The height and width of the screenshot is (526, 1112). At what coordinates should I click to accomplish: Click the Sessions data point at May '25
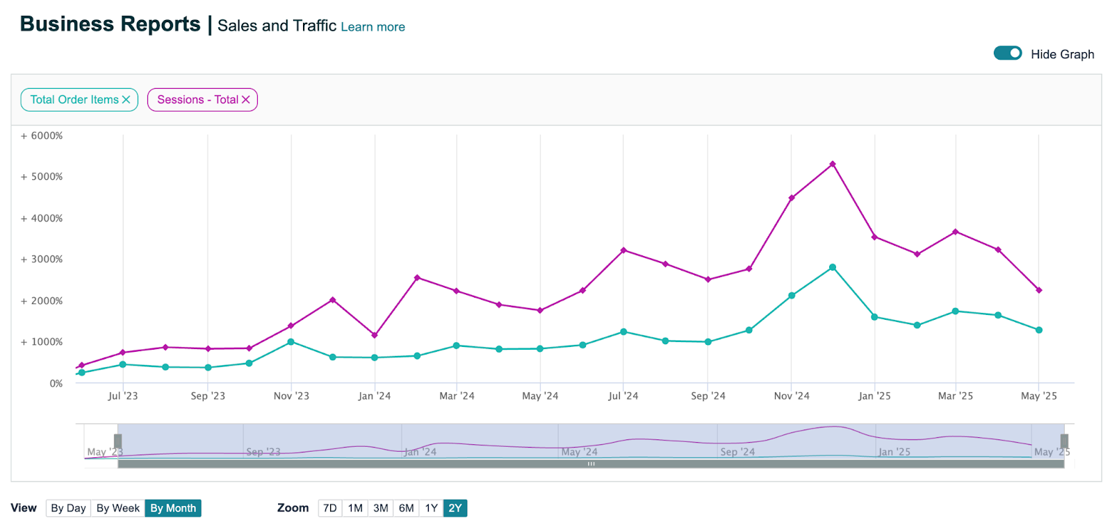(1039, 290)
